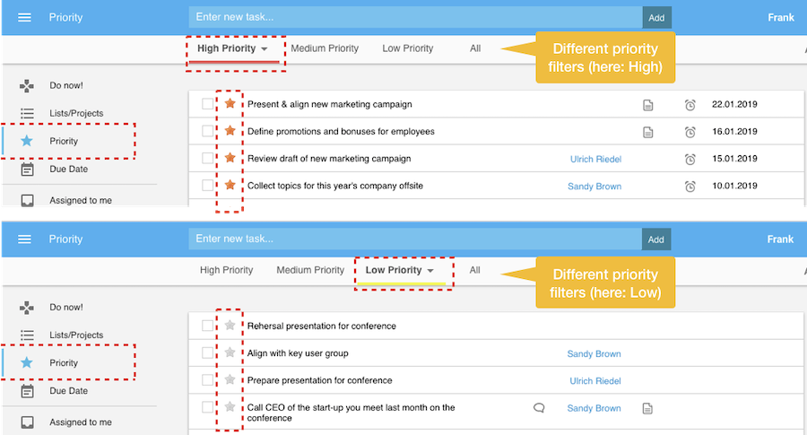The image size is (807, 435).
Task: Click the Due Date calendar icon in bottom sidebar
Action: [28, 391]
